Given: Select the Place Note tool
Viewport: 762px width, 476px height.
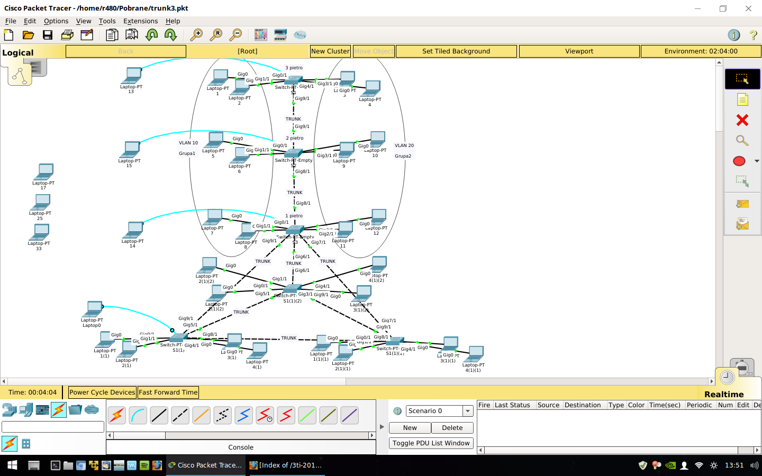Looking at the screenshot, I should click(x=742, y=100).
